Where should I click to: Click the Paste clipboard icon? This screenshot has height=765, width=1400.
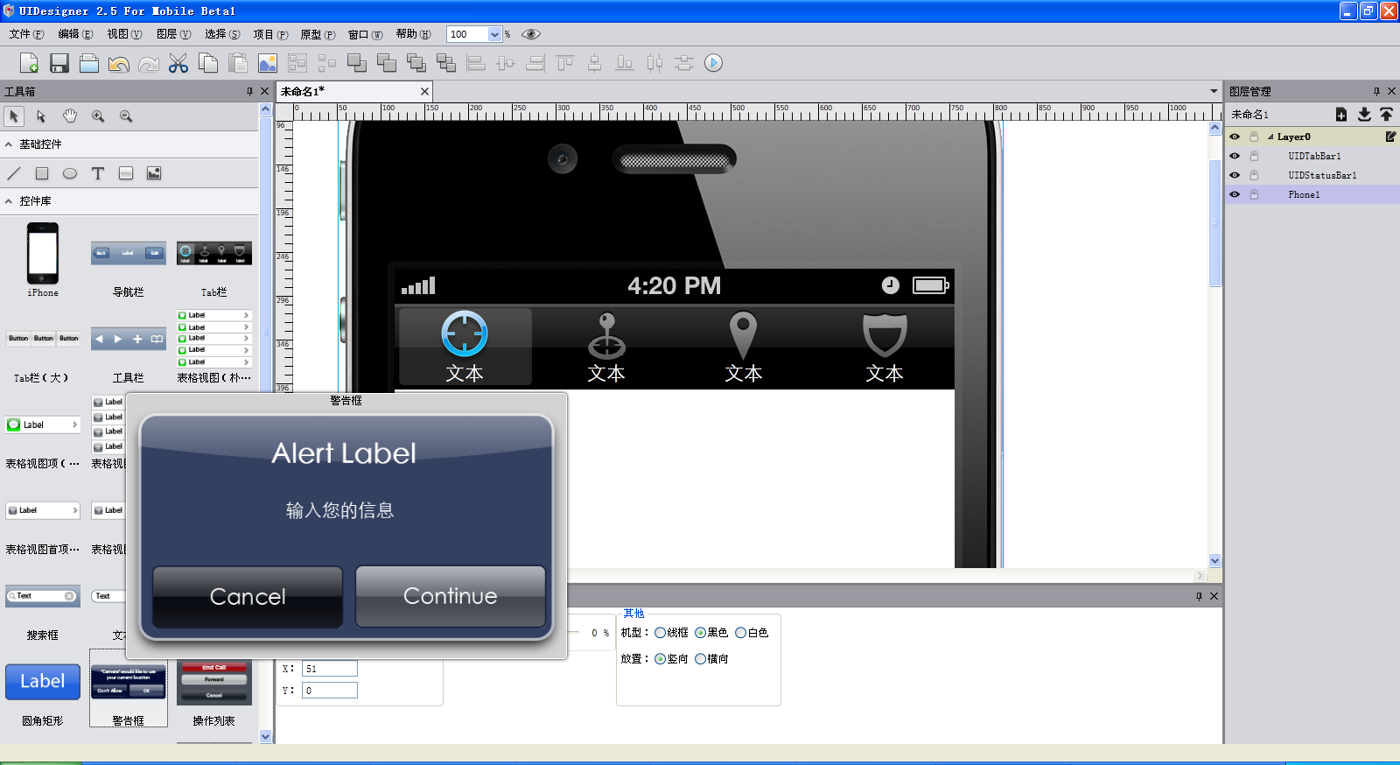click(x=238, y=63)
